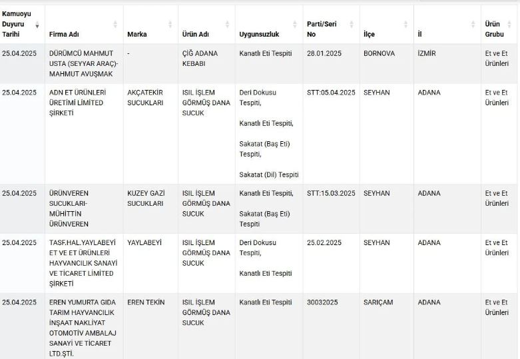Click Et ve Et Ürünleri in İZMİR row
520x359 pixels.
click(x=497, y=59)
